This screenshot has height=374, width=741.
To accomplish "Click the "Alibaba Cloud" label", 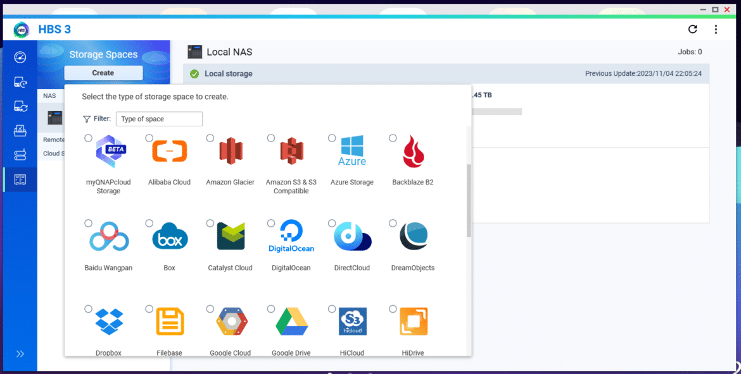I will click(x=169, y=182).
